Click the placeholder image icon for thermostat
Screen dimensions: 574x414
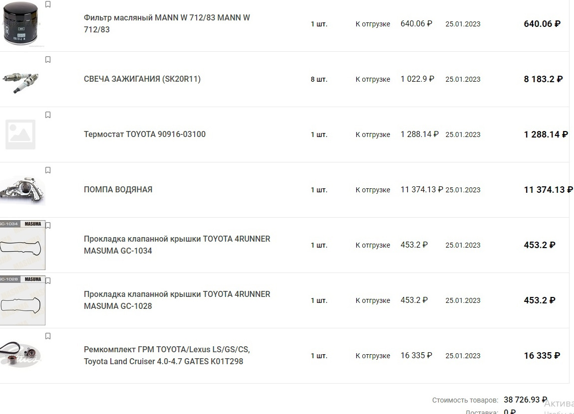[x=20, y=134]
